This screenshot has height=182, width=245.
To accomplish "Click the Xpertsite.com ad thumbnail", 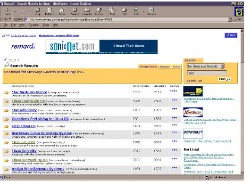I will pos(193,112).
